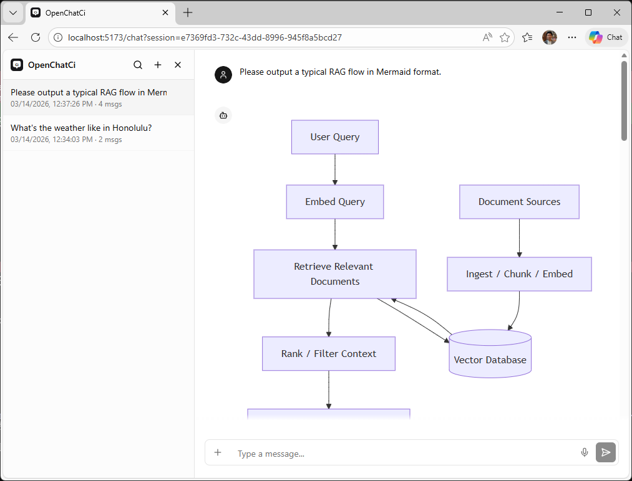Search conversations in the sidebar
This screenshot has width=632, height=481.
(138, 65)
